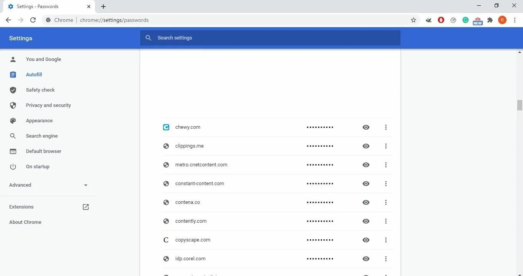Open more actions for clippings.me
Image resolution: width=523 pixels, height=276 pixels.
(x=386, y=146)
